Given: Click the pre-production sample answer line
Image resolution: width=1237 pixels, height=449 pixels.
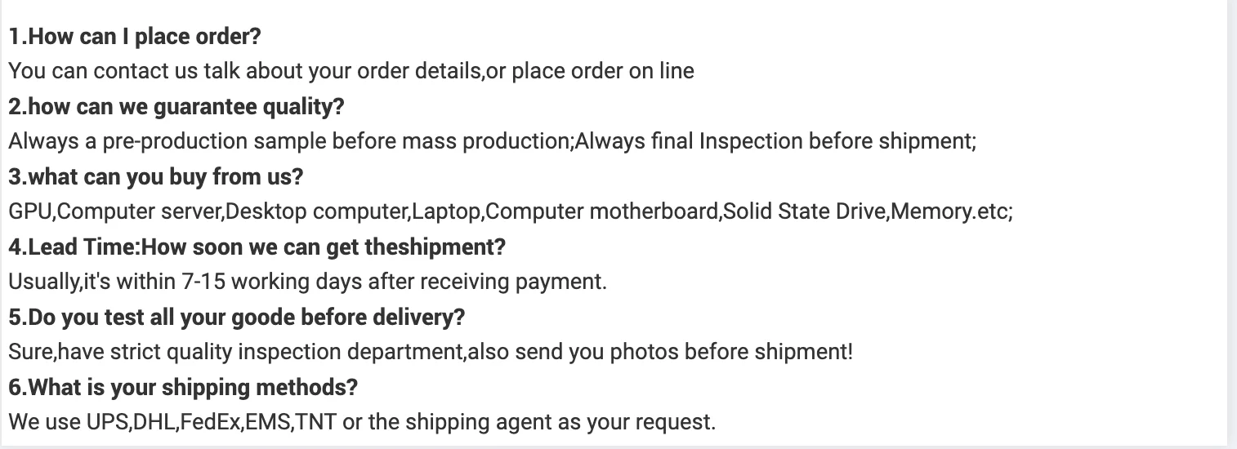Looking at the screenshot, I should pos(290,142).
